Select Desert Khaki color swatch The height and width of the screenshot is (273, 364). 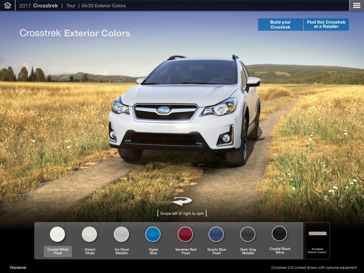click(89, 234)
